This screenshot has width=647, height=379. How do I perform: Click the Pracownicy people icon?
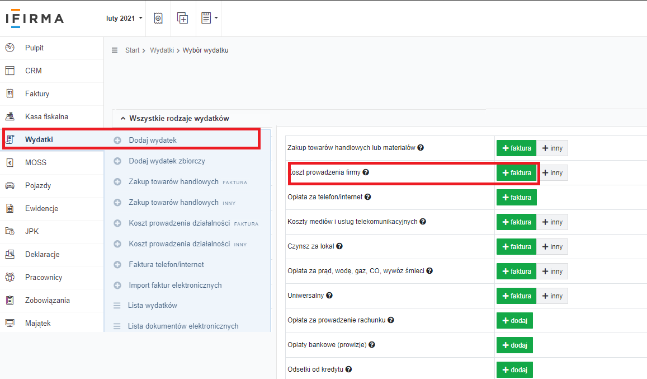coord(10,277)
